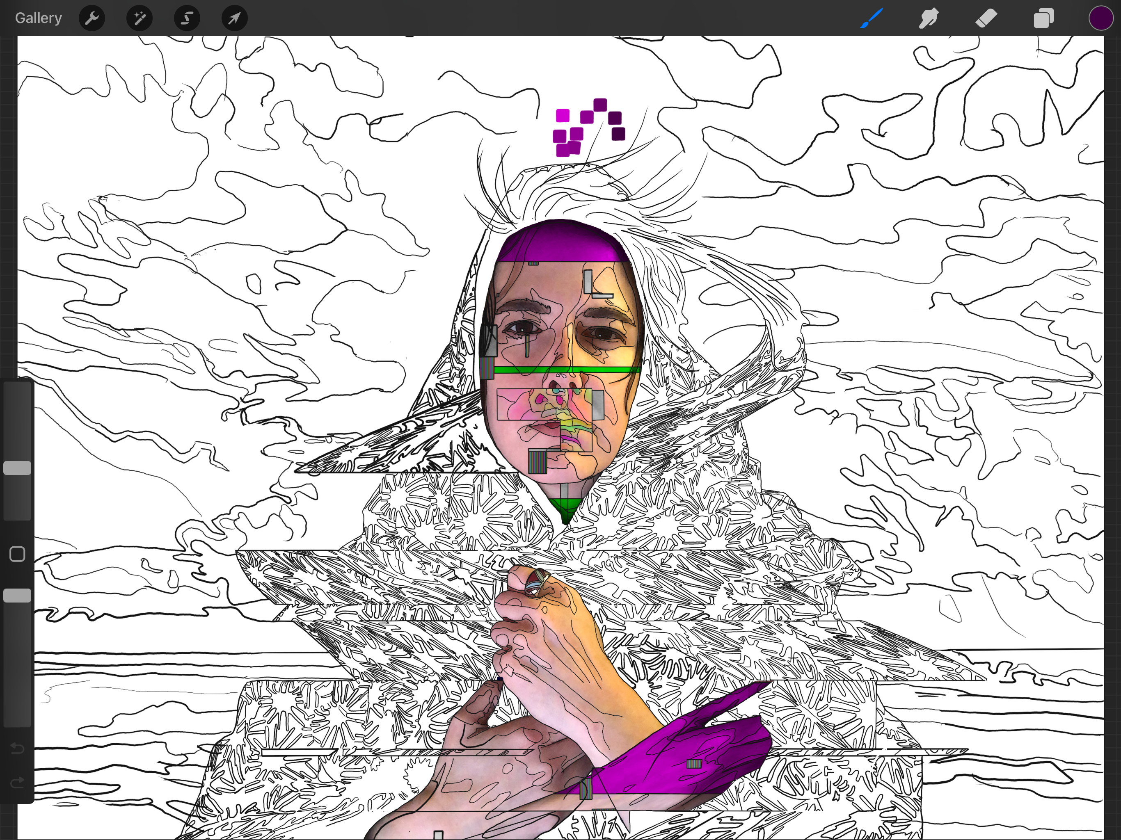This screenshot has width=1121, height=840.
Task: Activate the Transform arrow tool
Action: [235, 18]
